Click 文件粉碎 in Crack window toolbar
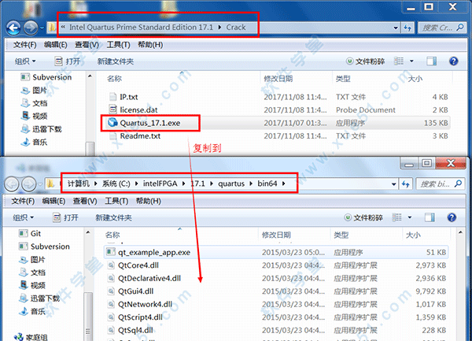Image resolution: width=472 pixels, height=341 pixels. [x=365, y=61]
